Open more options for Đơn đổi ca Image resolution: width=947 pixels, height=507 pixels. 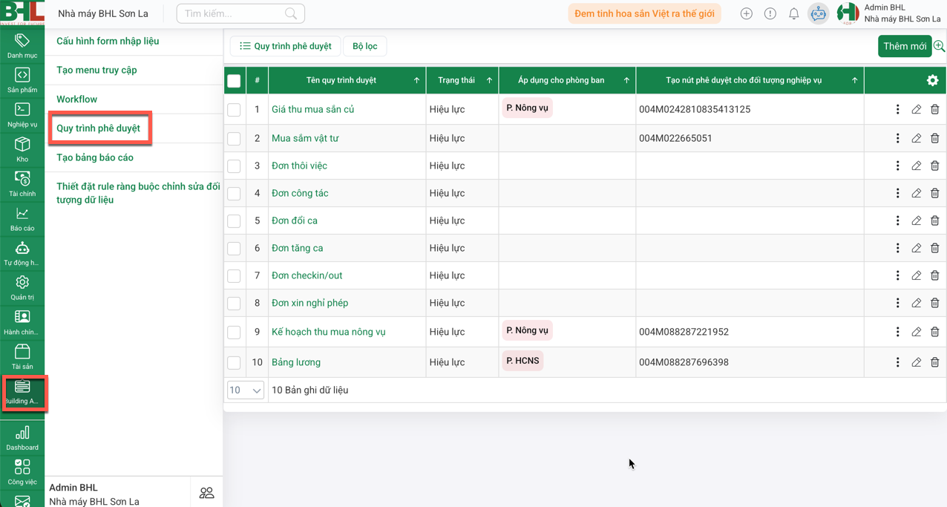[897, 220]
